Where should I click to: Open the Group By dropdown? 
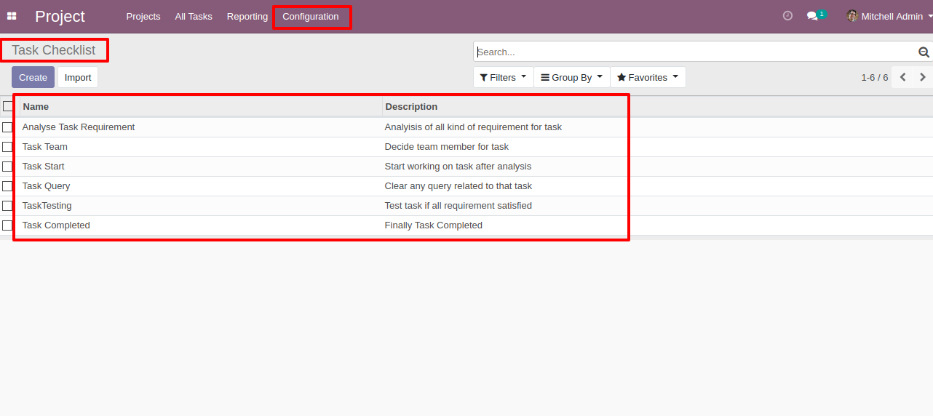[572, 77]
